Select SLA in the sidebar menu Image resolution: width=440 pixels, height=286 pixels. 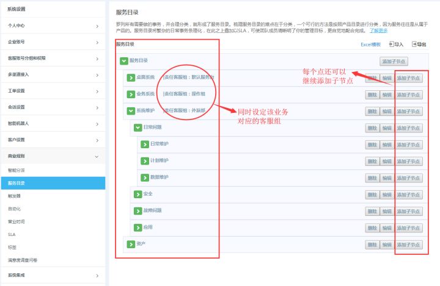tap(12, 234)
